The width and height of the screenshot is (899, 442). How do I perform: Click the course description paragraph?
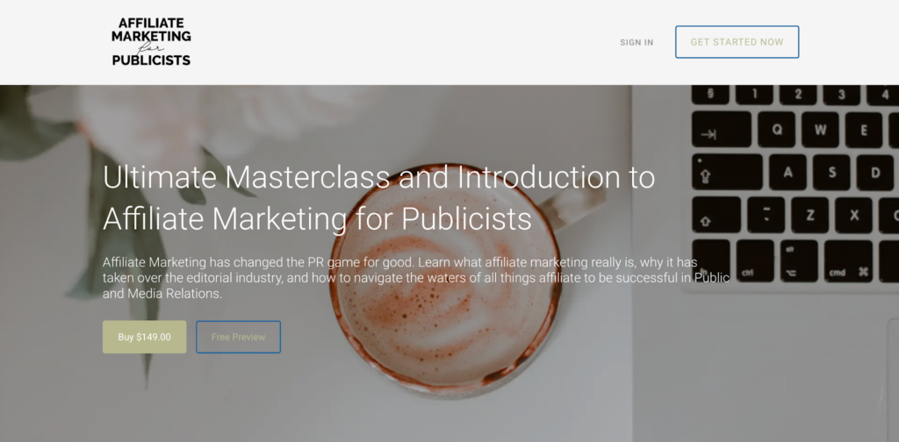415,278
